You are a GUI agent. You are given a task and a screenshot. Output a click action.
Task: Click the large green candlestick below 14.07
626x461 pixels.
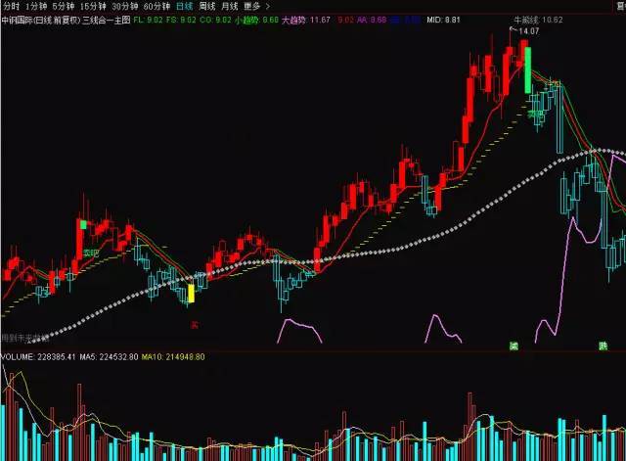tap(528, 69)
